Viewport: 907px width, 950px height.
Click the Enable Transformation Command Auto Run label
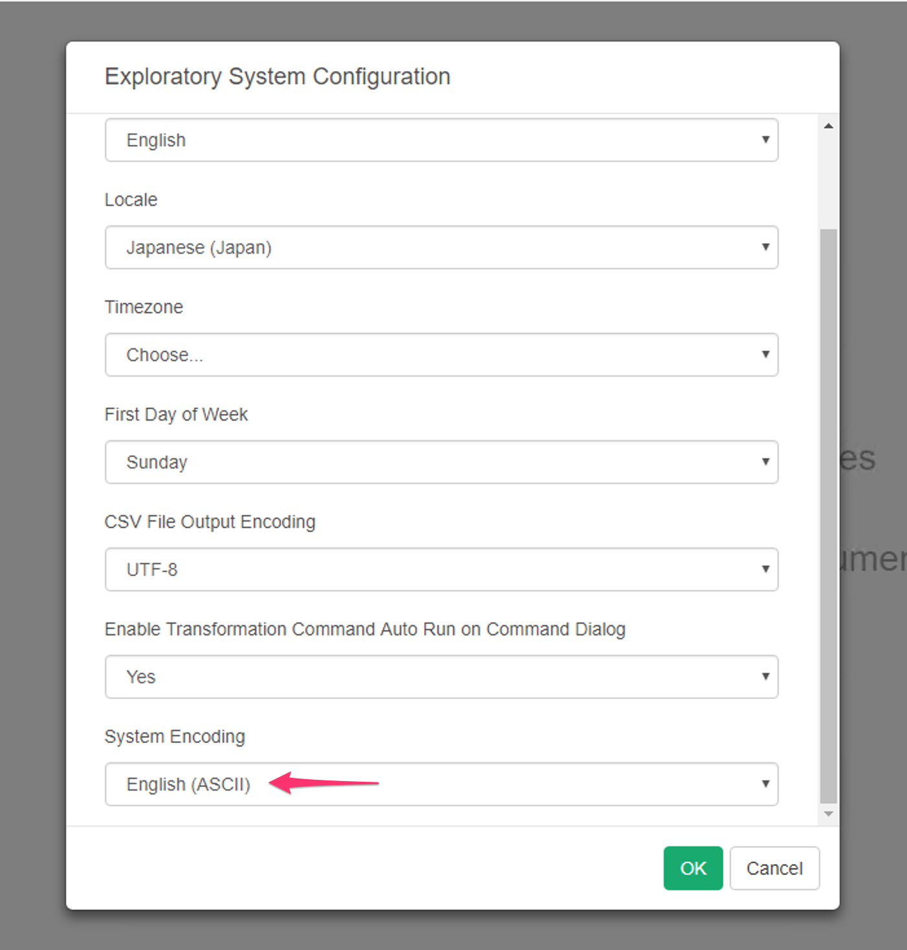point(365,630)
